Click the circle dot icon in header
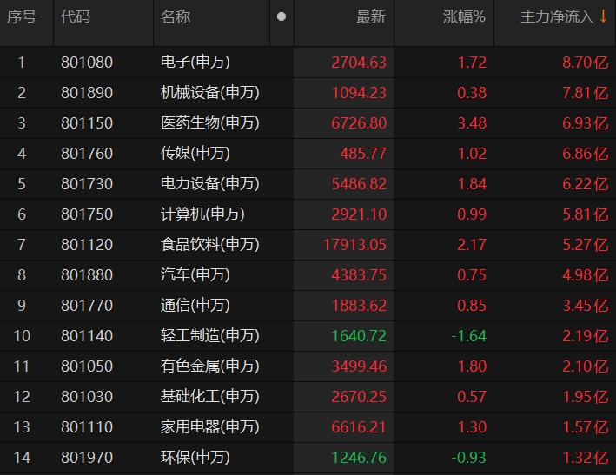 281,17
